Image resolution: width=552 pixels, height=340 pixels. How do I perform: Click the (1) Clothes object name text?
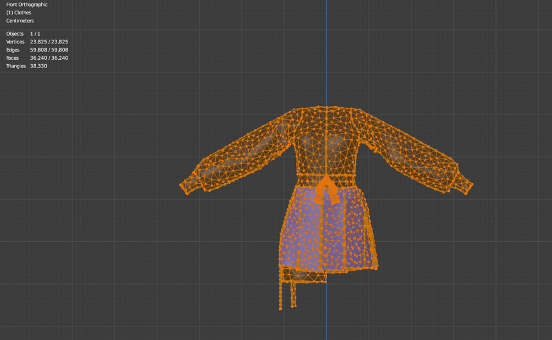[x=19, y=13]
